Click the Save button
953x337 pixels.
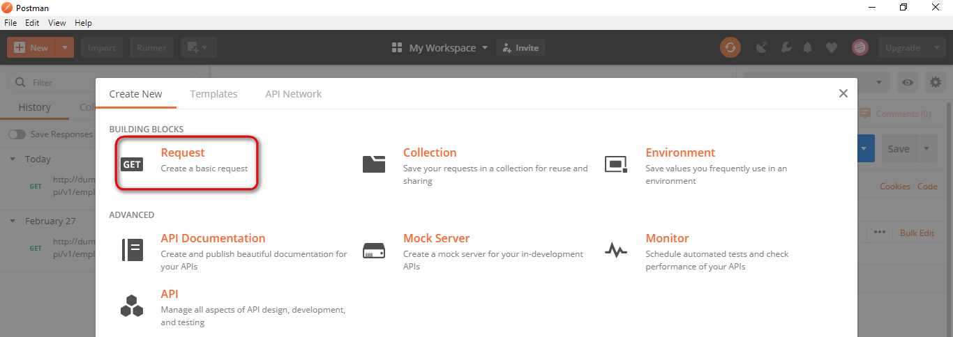[x=899, y=148]
